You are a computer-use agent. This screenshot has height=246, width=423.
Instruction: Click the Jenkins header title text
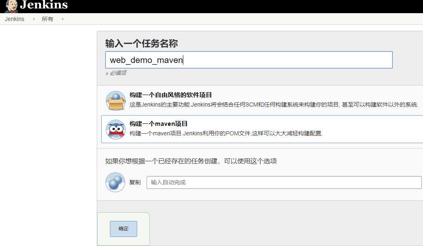click(44, 5)
